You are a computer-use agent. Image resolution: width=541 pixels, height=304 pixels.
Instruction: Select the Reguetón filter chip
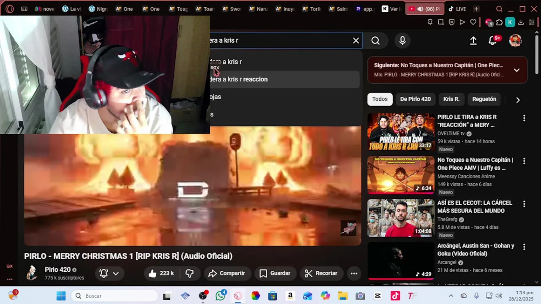pyautogui.click(x=484, y=99)
